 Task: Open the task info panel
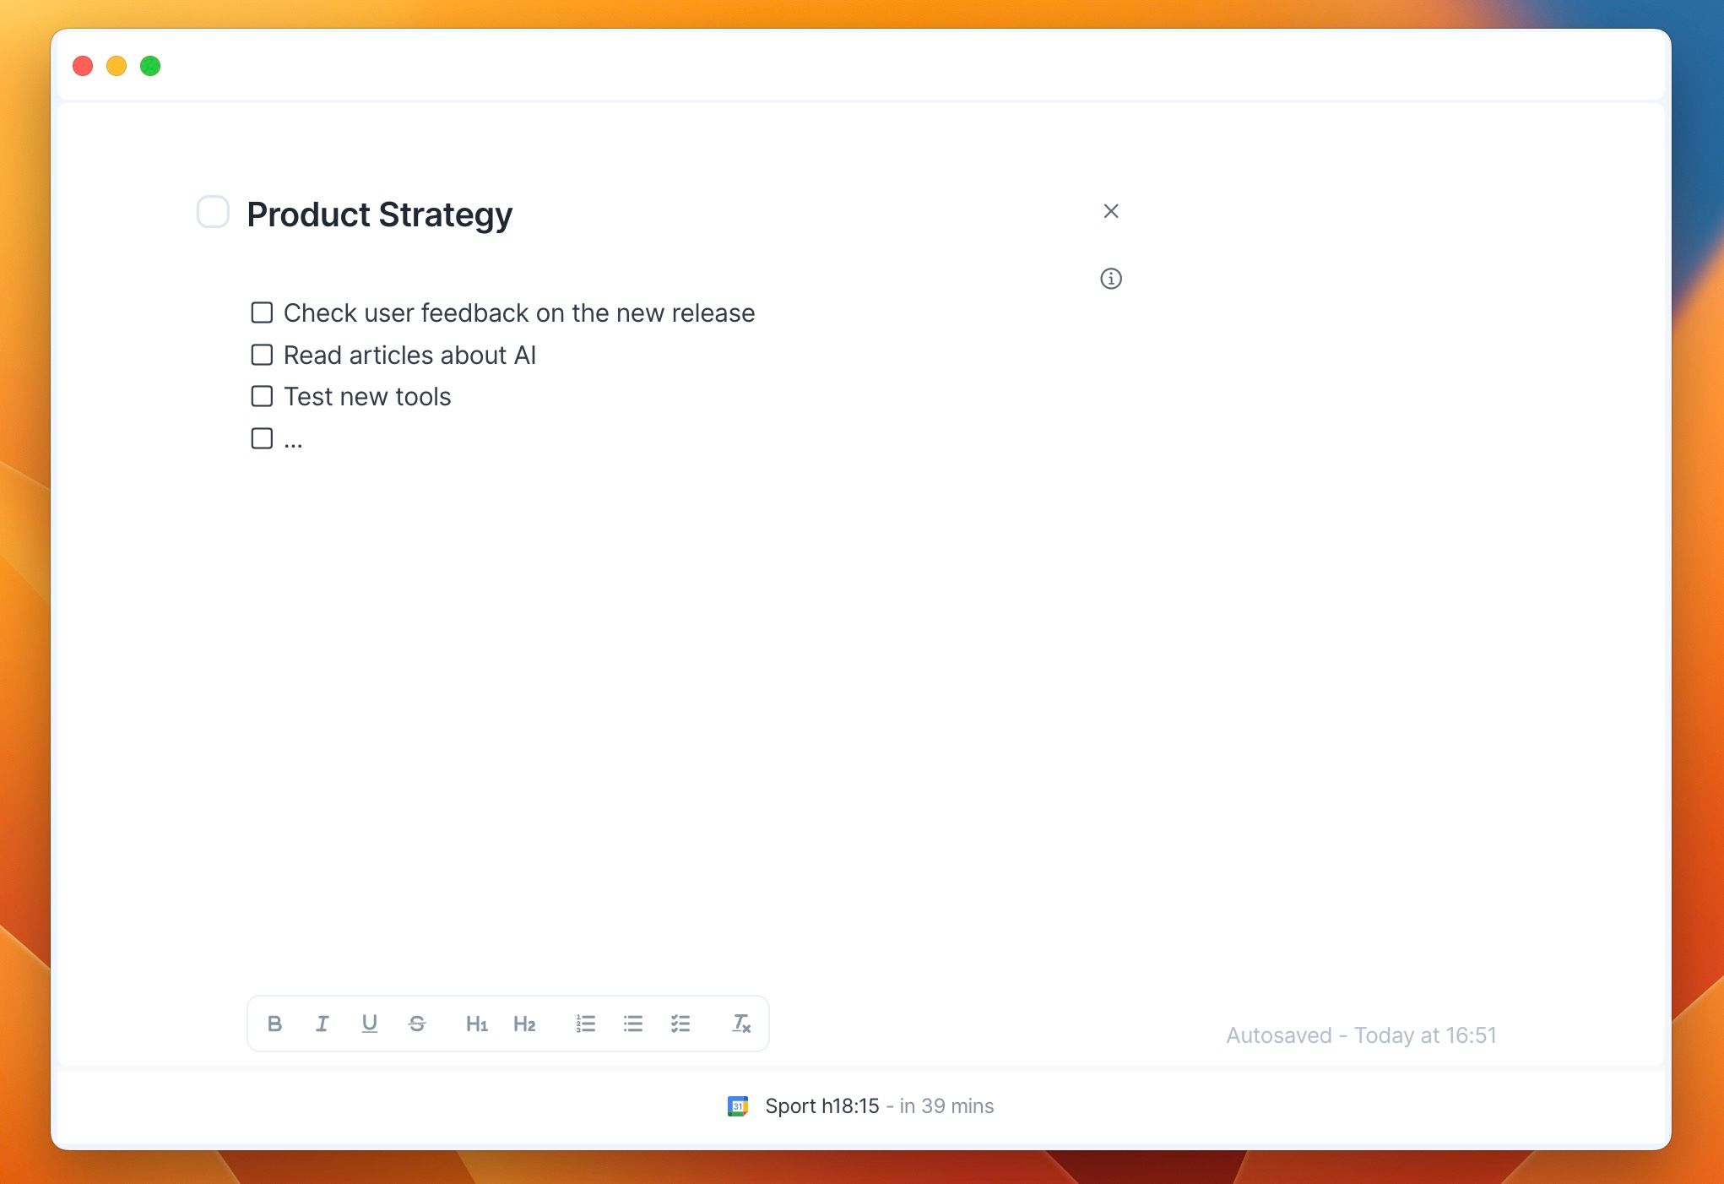1111,279
